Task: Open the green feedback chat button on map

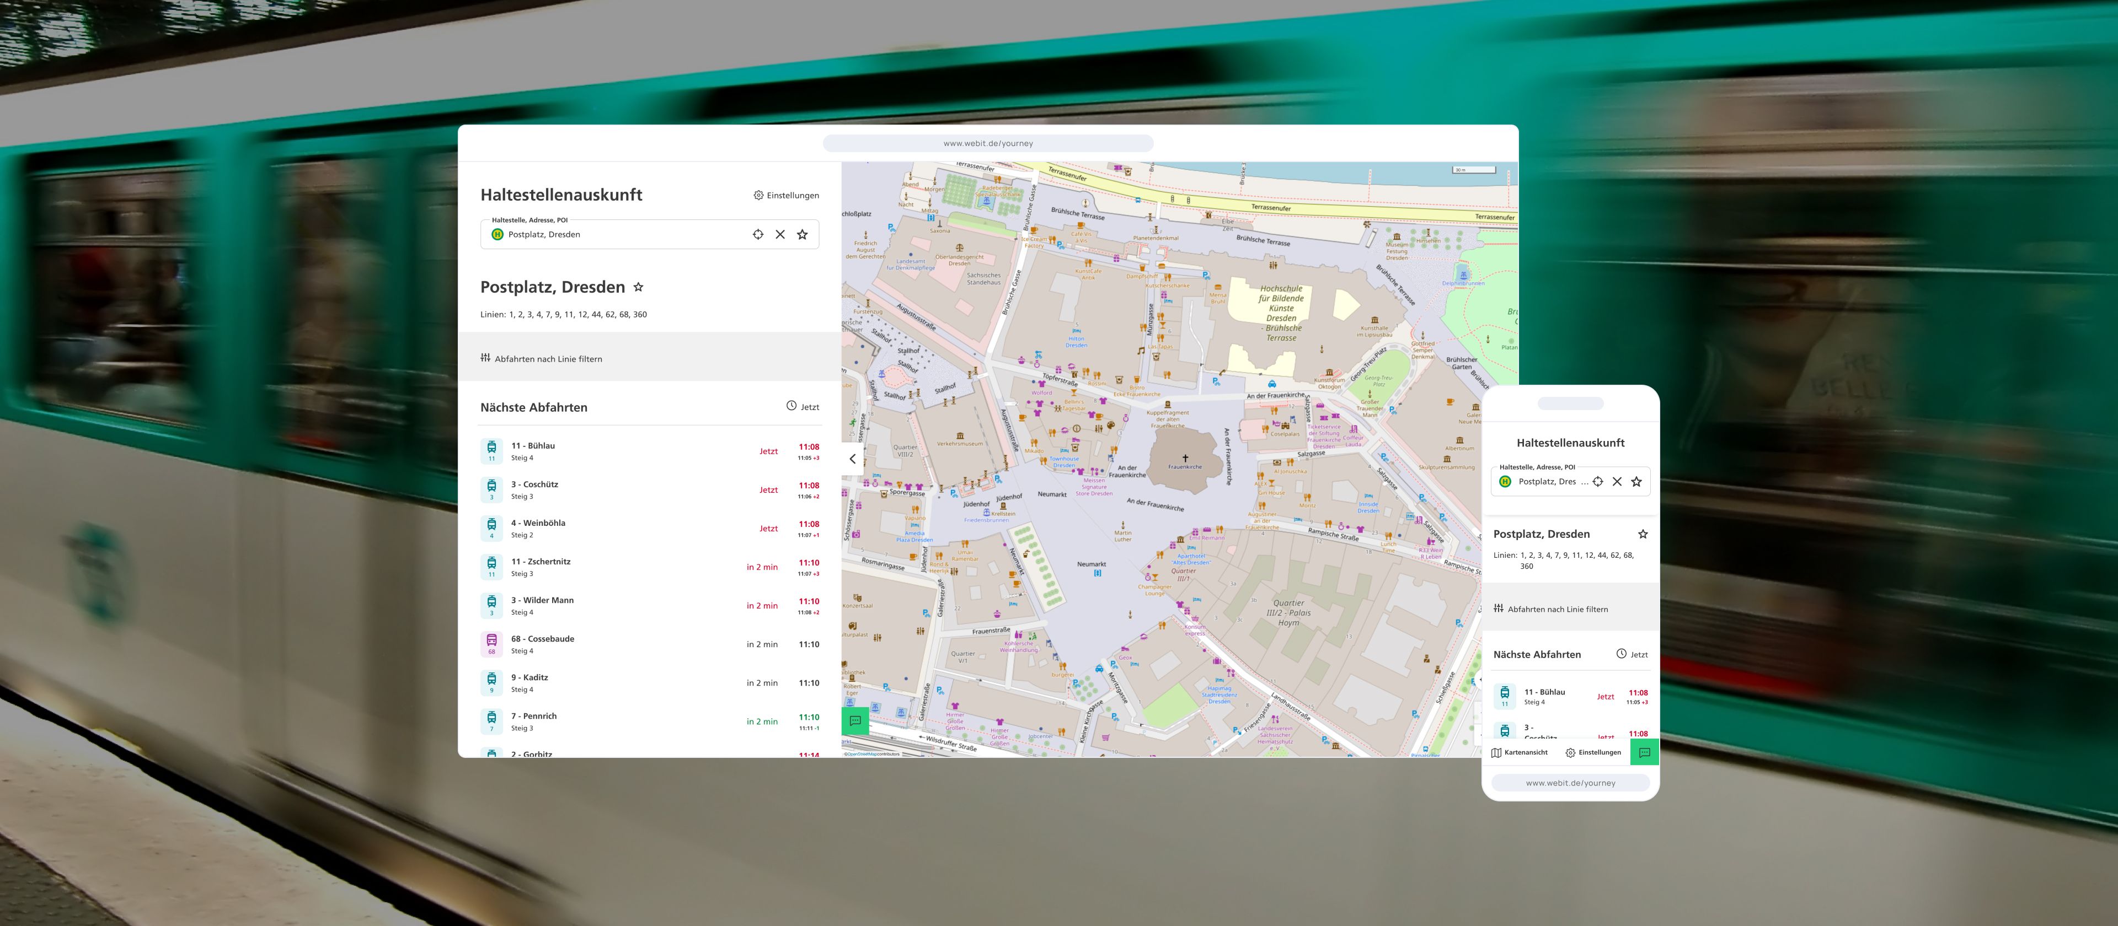Action: pyautogui.click(x=855, y=720)
